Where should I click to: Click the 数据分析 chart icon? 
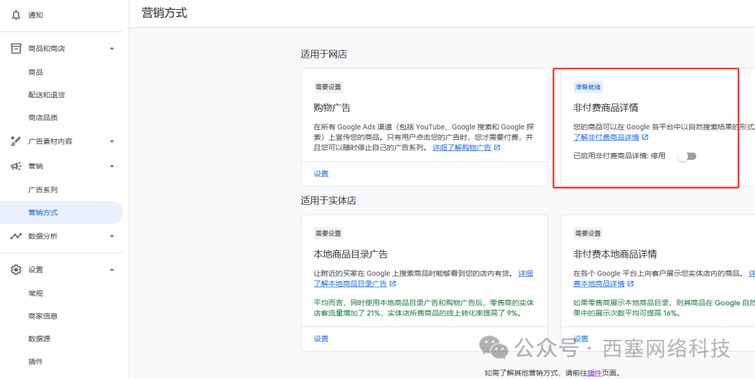[16, 236]
